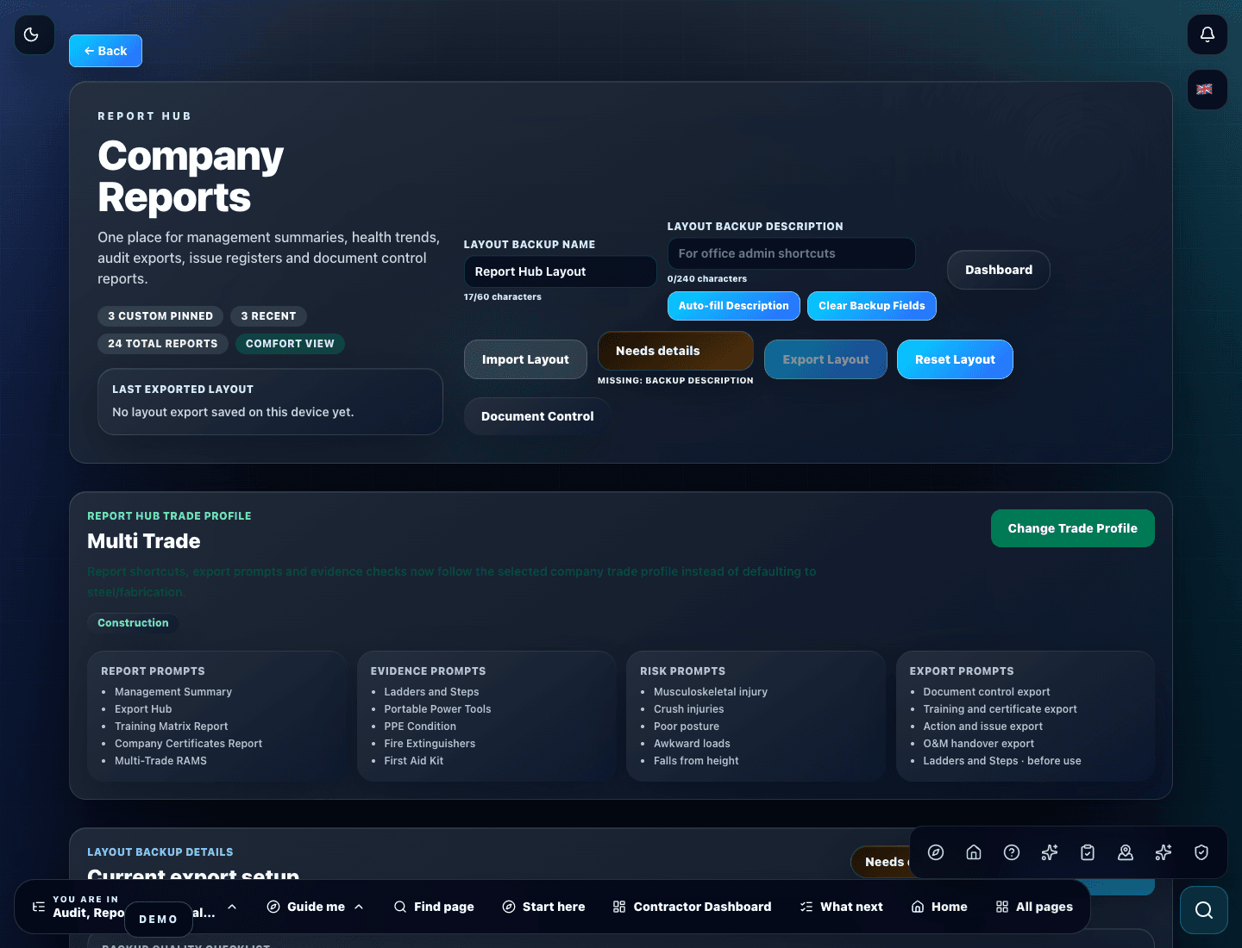Open All pages list
The height and width of the screenshot is (948, 1242).
1034,907
